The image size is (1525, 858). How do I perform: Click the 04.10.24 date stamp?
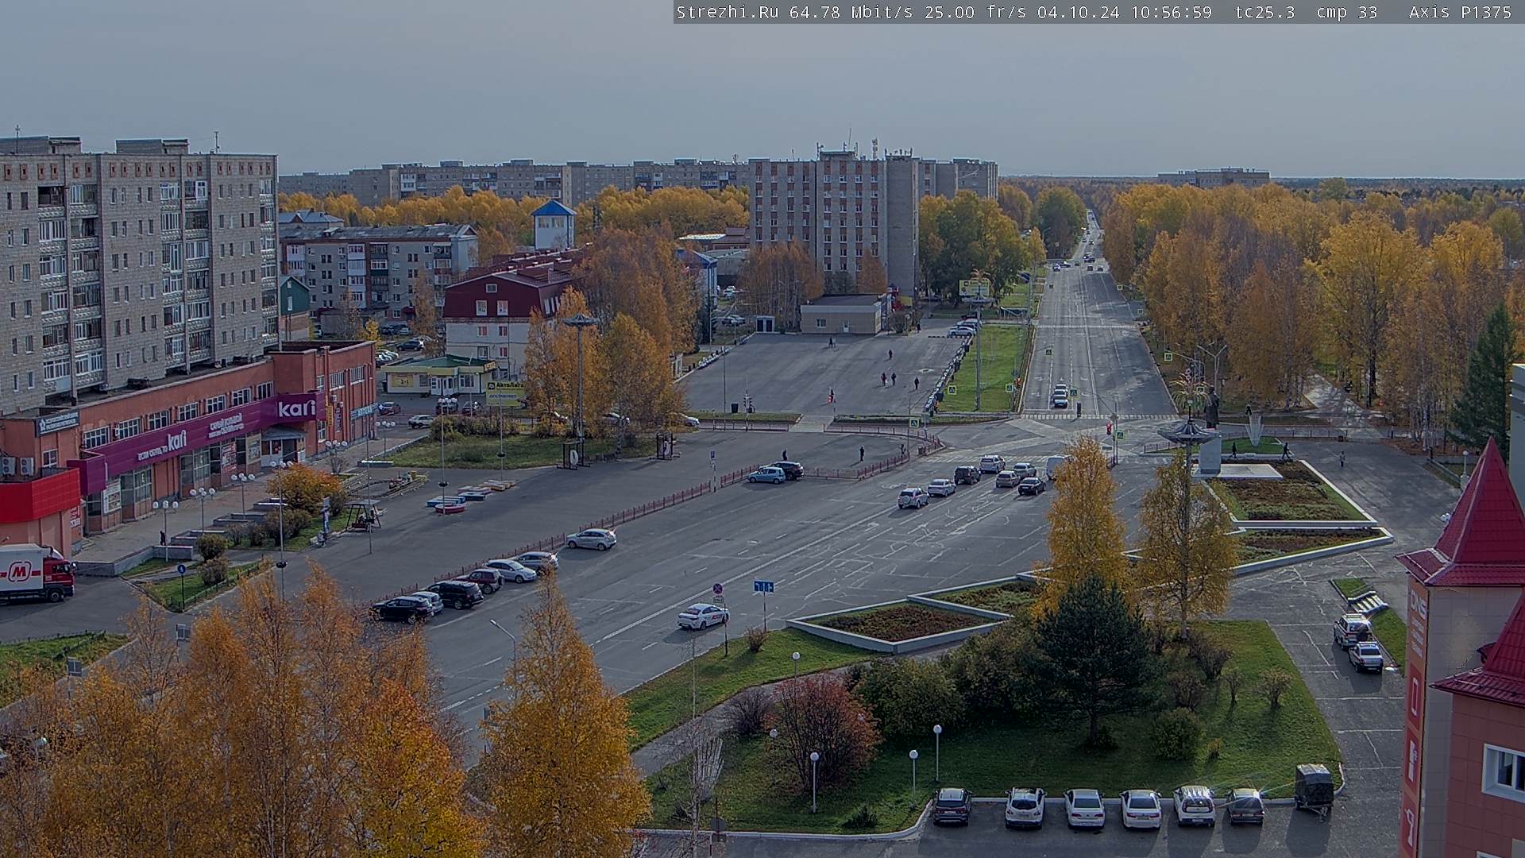(x=1078, y=12)
